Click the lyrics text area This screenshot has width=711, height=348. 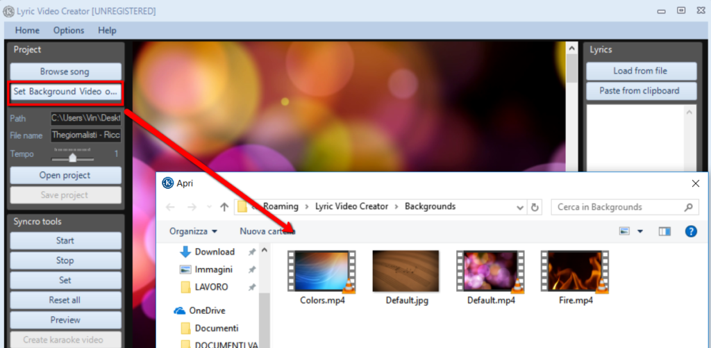point(636,138)
